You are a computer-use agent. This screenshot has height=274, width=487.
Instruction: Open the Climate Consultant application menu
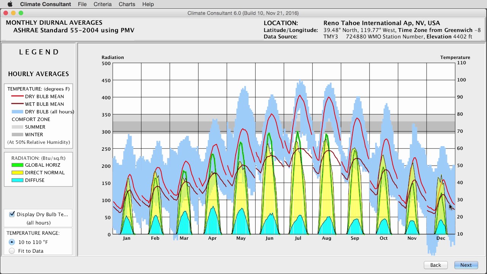click(x=45, y=4)
